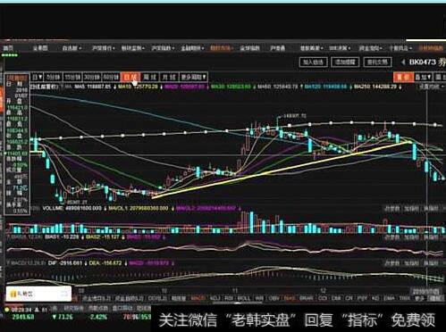Open the 全景图 menu item
The image size is (446, 332).
point(40,48)
